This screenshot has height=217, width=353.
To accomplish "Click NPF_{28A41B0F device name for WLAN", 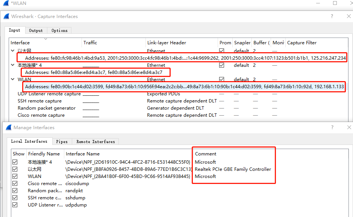I will tap(128, 176).
